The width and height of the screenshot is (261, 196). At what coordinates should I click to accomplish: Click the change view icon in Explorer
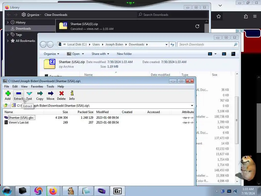210,54
